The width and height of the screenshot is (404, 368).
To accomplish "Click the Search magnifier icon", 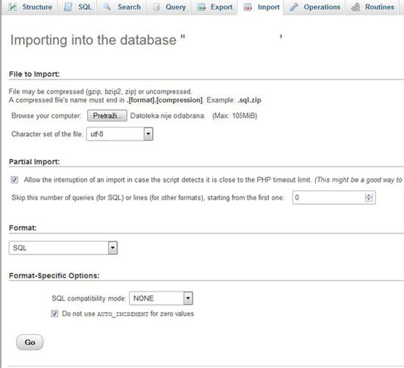I will 107,7.
